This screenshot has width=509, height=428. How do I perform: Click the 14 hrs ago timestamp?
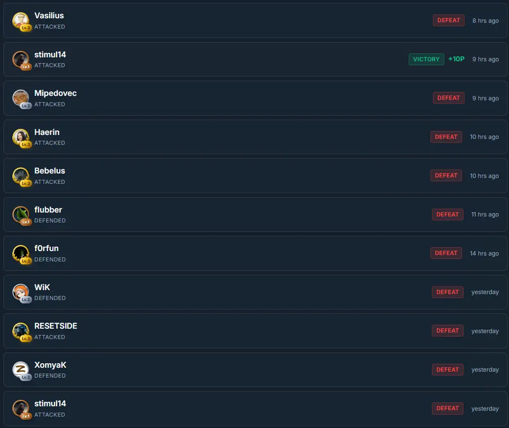pyautogui.click(x=484, y=254)
